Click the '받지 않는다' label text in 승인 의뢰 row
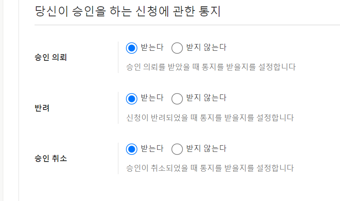 206,47
